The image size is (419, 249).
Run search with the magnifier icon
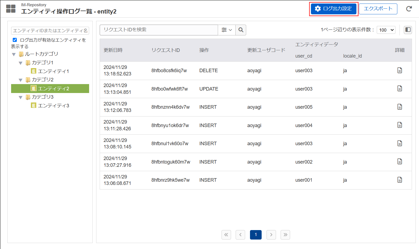tap(241, 30)
